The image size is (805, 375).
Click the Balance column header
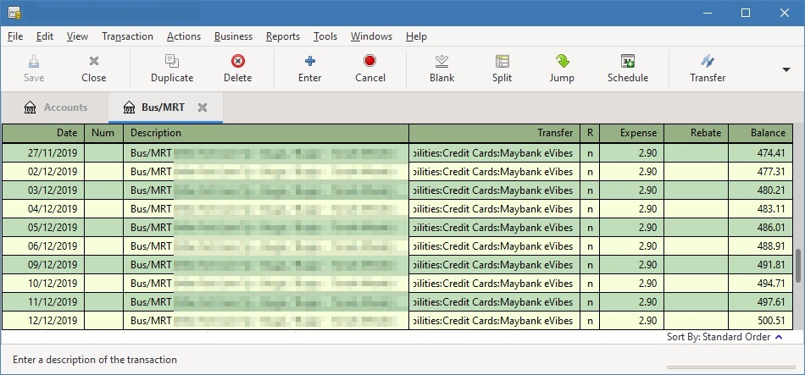(760, 134)
